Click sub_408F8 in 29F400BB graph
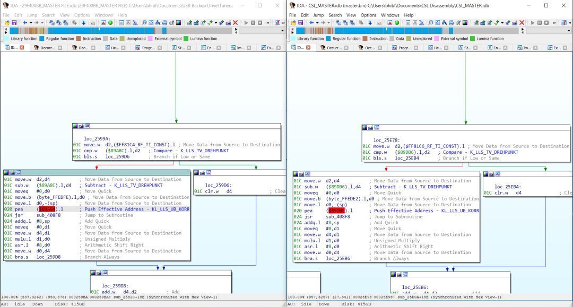The height and width of the screenshot is (307, 573). (x=49, y=215)
